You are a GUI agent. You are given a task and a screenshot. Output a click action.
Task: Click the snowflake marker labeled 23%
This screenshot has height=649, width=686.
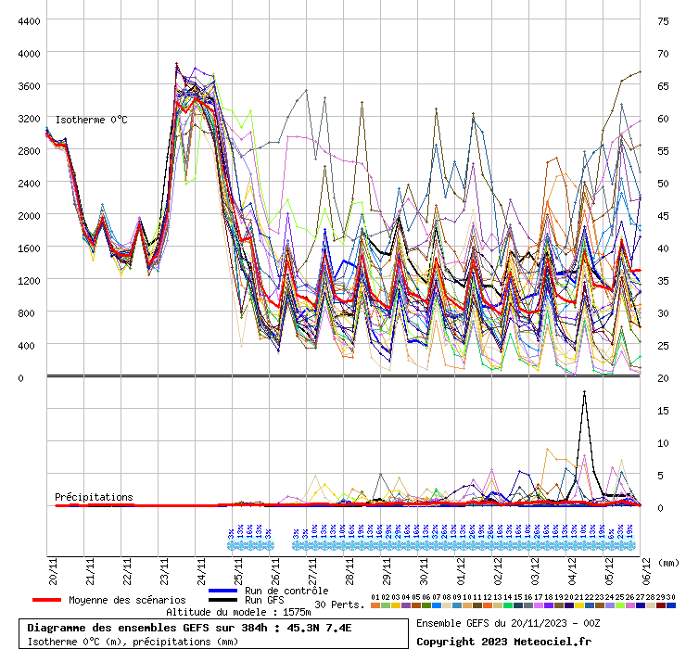point(620,545)
